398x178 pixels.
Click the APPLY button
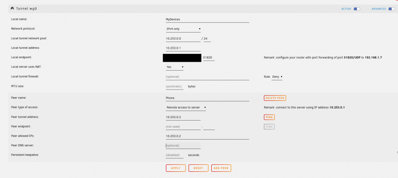[176, 168]
